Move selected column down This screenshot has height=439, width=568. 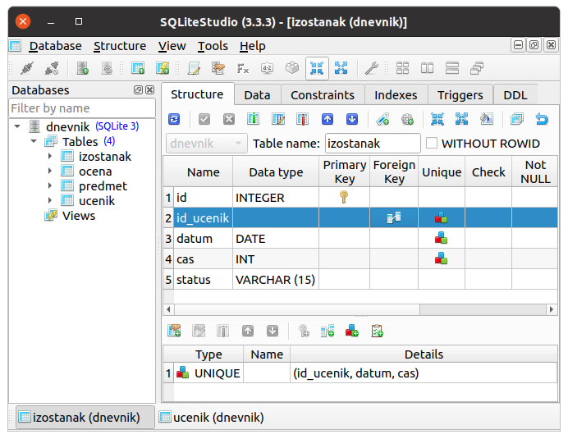point(351,119)
